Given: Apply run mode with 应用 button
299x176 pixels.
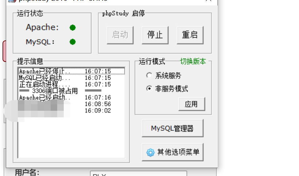Looking at the screenshot, I should 192,104.
